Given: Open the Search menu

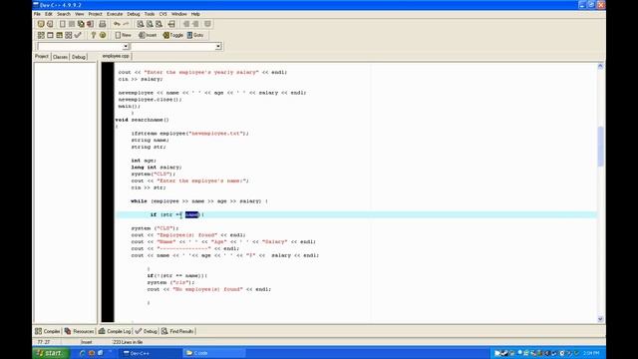Looking at the screenshot, I should (x=64, y=14).
